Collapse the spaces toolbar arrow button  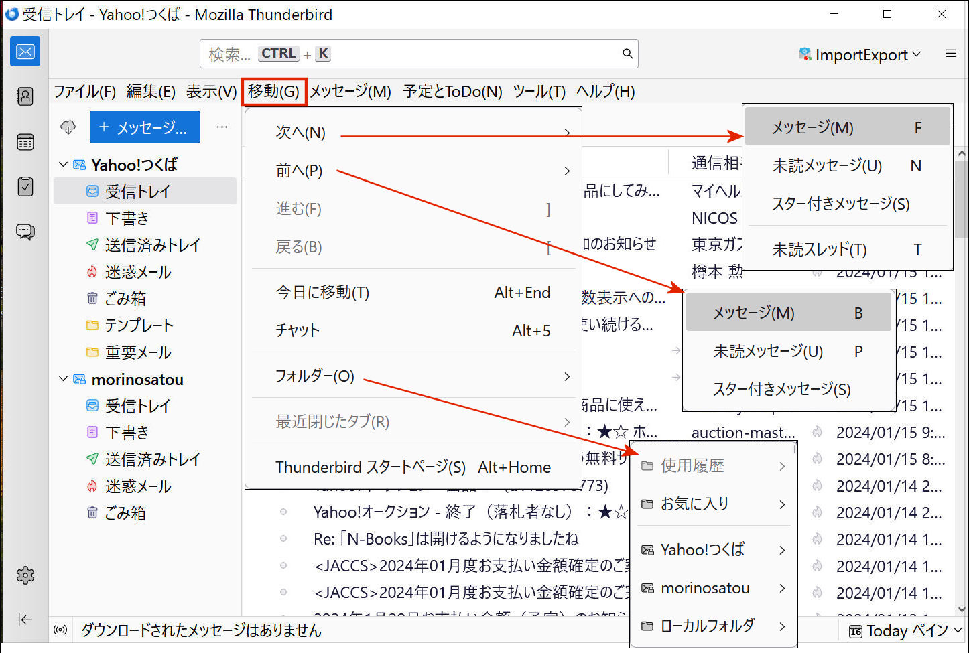25,620
